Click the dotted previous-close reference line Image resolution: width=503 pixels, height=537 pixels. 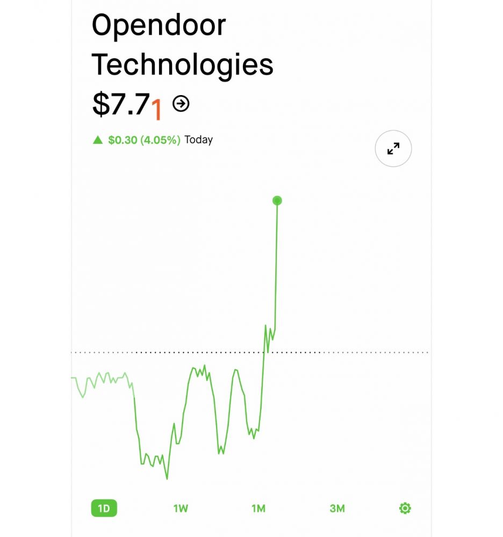(x=349, y=353)
